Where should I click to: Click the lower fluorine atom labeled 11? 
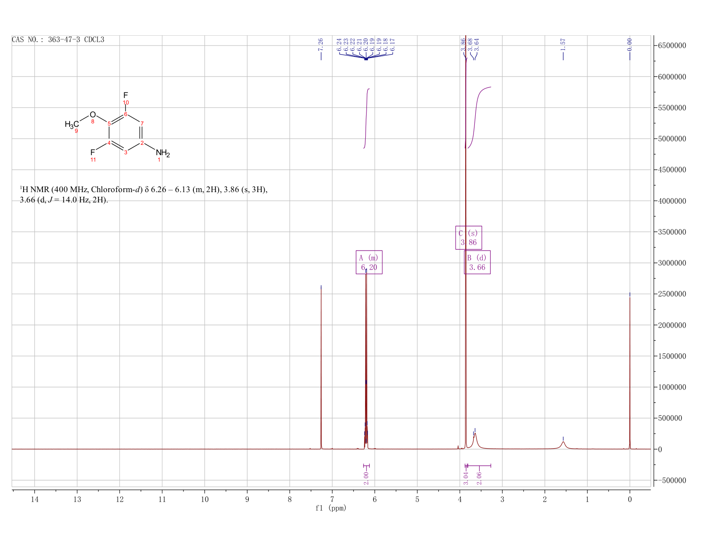[92, 152]
